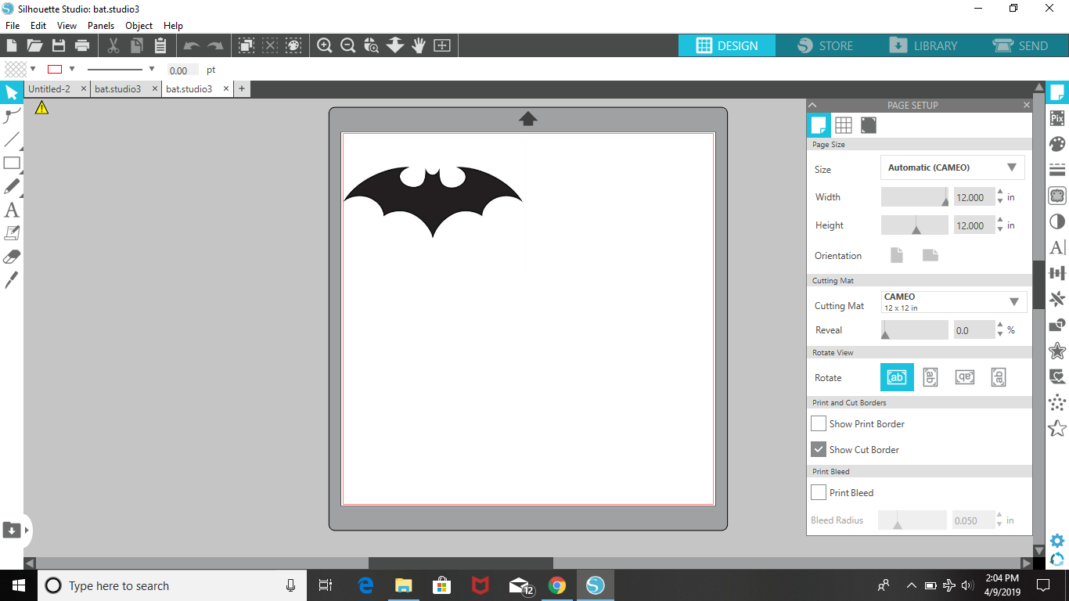
Task: Collapse the Page Setup panel chevron
Action: pyautogui.click(x=812, y=105)
